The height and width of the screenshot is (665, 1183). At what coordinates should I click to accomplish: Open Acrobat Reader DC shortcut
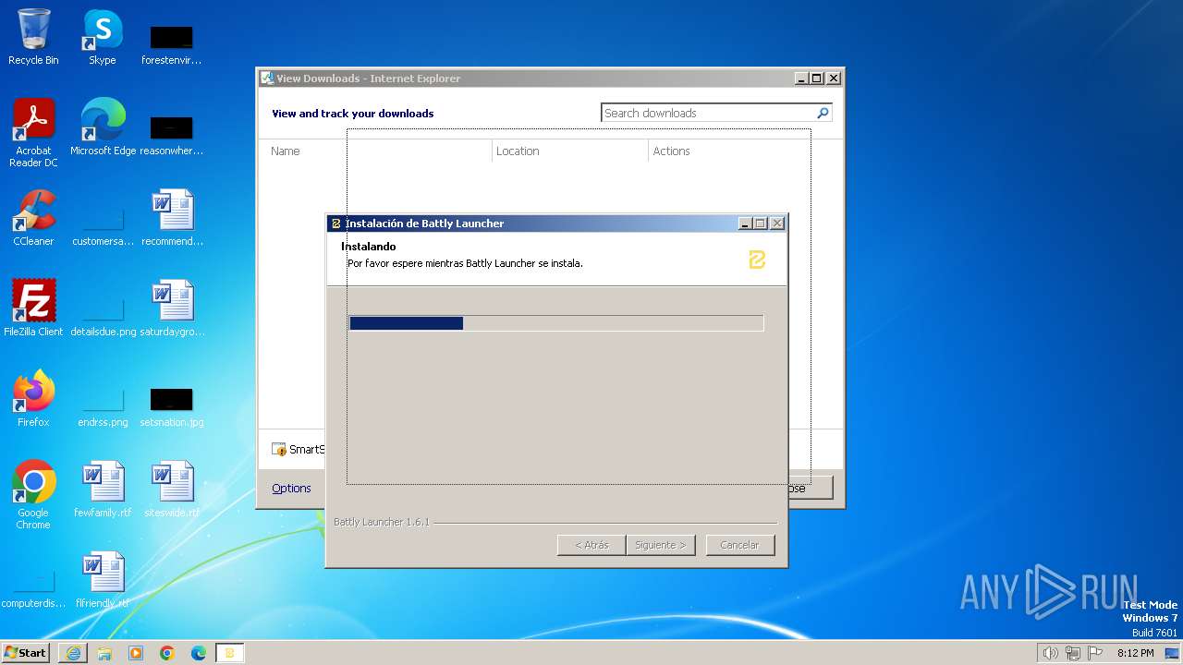(33, 133)
